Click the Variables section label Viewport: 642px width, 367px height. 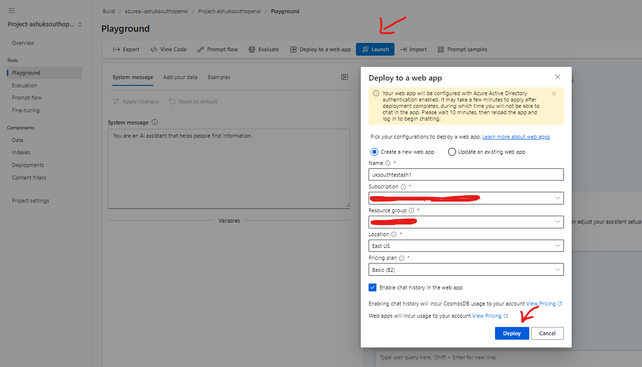[229, 221]
